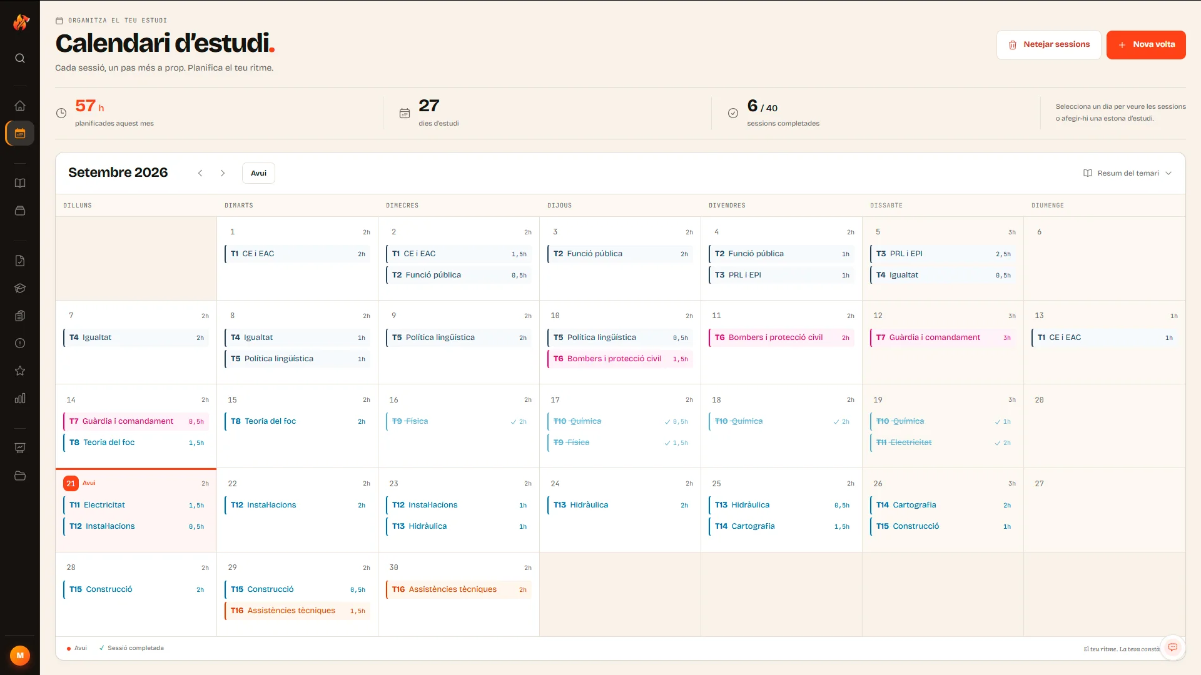This screenshot has width=1201, height=675.
Task: Open T15 Construcció session on day 28
Action: tap(136, 589)
